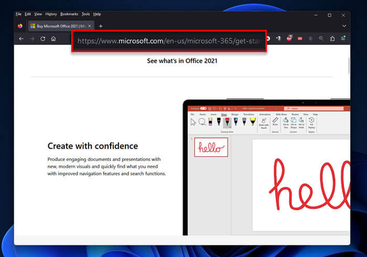Toggle the AutoSave switch in PowerPoint title bar

[x=203, y=109]
